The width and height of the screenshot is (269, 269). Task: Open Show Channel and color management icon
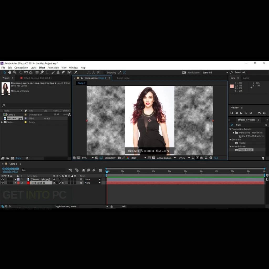tap(128, 158)
